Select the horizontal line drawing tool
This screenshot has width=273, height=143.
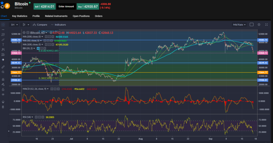(3, 30)
